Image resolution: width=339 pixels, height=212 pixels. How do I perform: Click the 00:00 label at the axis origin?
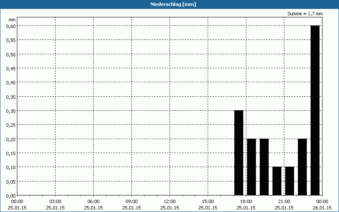[17, 201]
